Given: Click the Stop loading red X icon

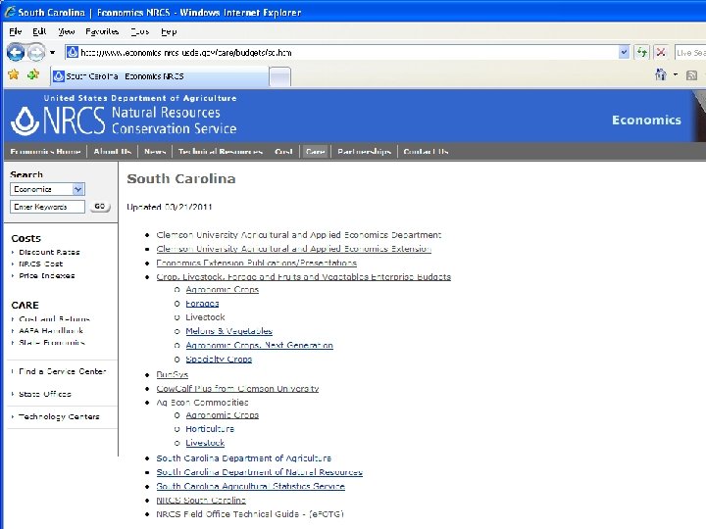Looking at the screenshot, I should pos(661,53).
